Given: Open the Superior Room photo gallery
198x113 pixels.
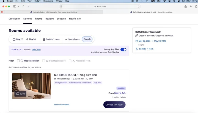Looking at the screenshot, I should click(31, 86).
